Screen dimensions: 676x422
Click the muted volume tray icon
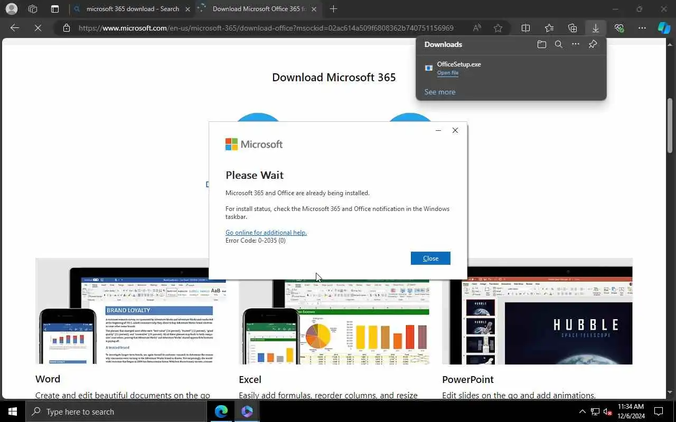tap(608, 411)
